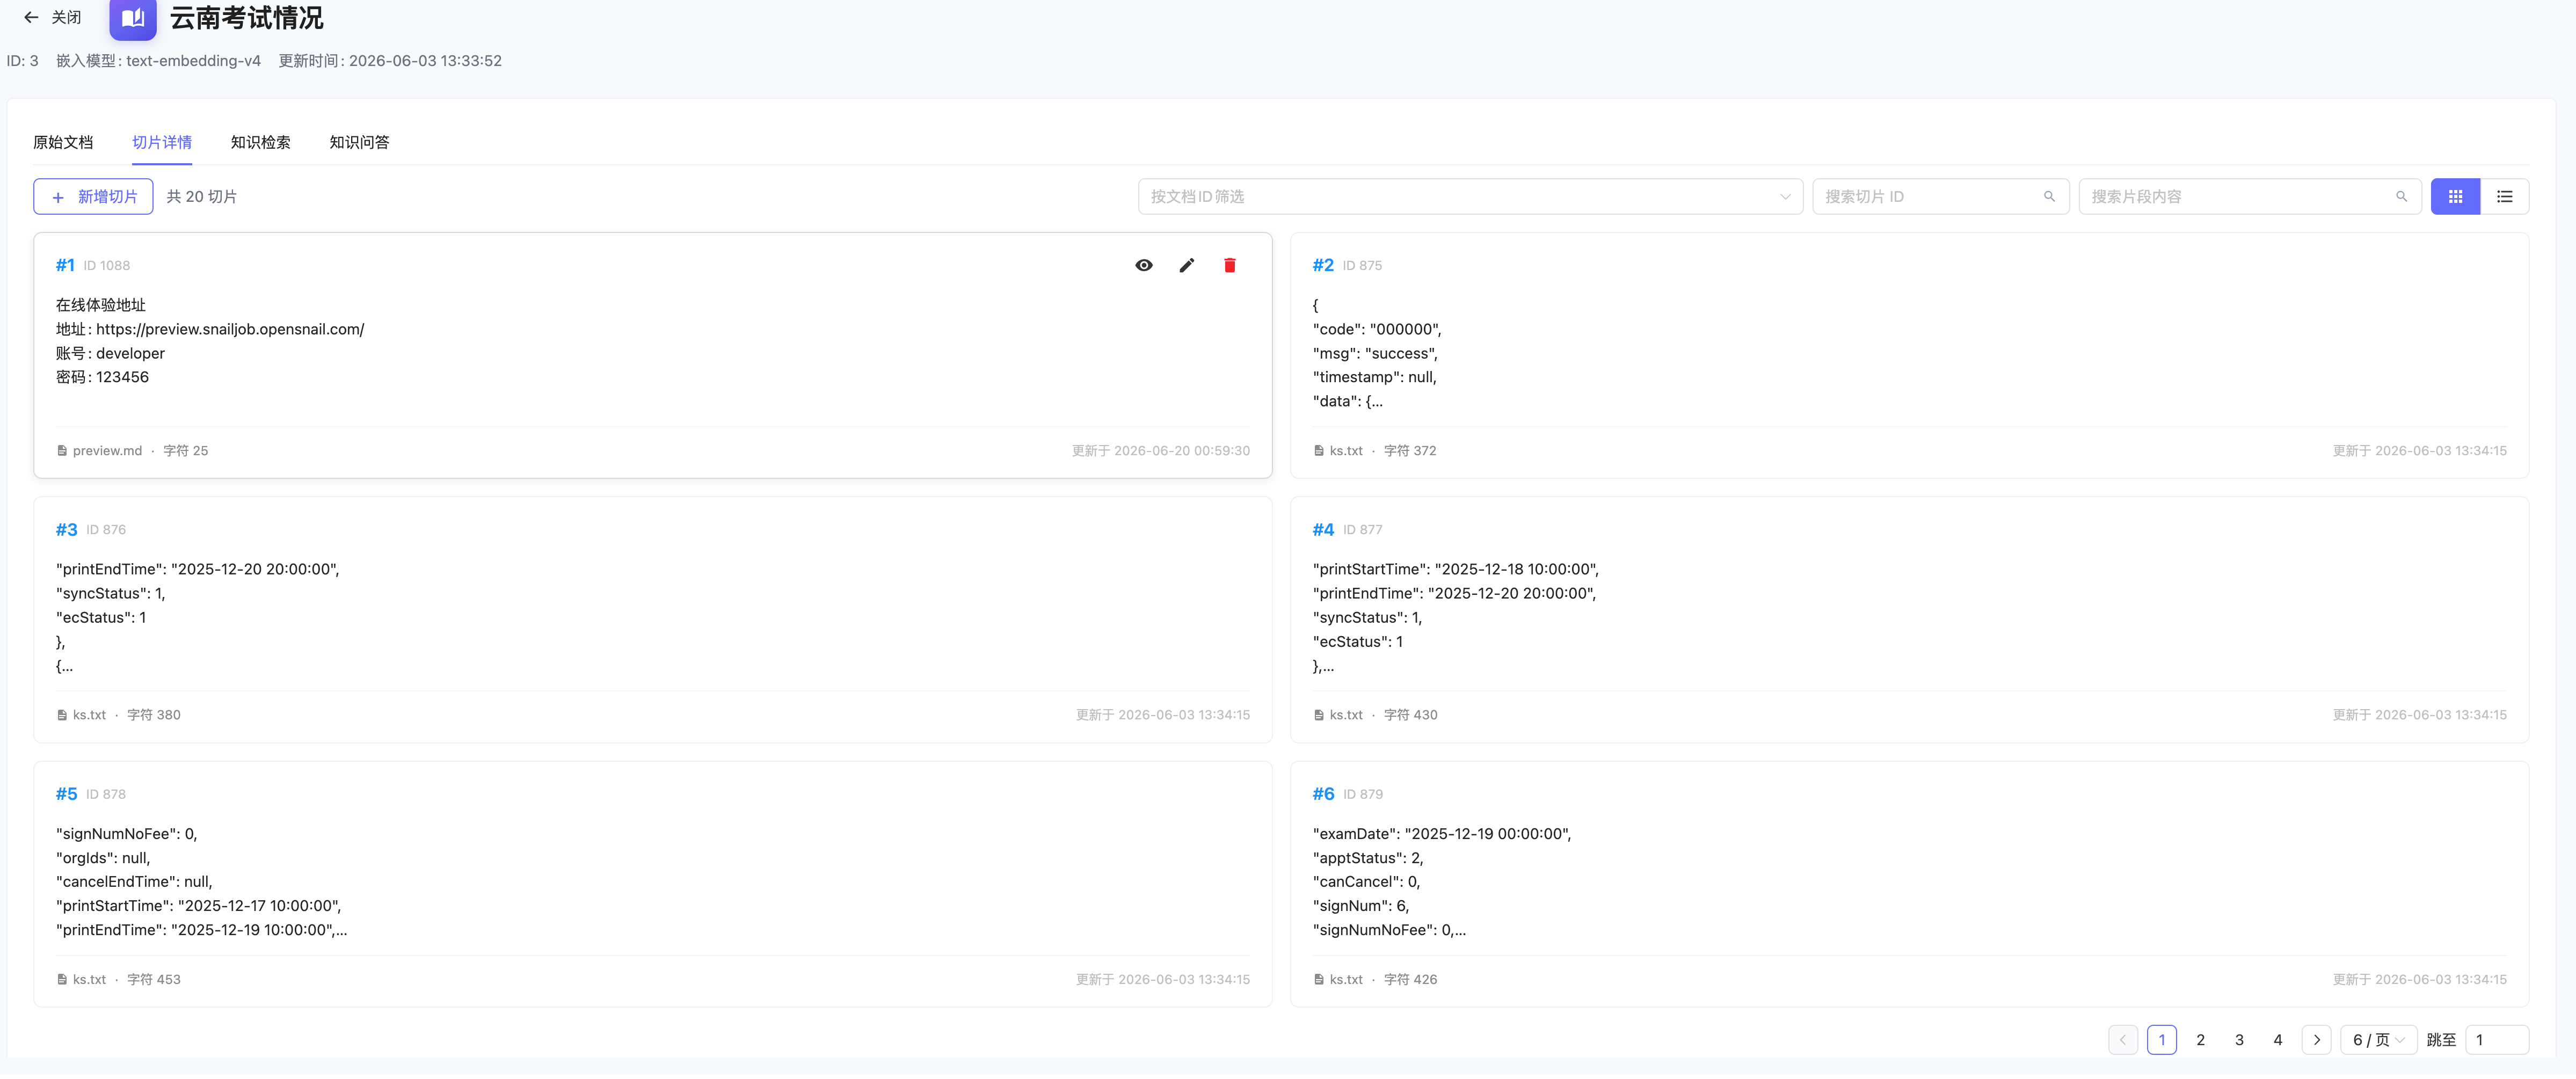Click the next page arrow
Image resolution: width=2576 pixels, height=1079 pixels.
pos(2317,1040)
